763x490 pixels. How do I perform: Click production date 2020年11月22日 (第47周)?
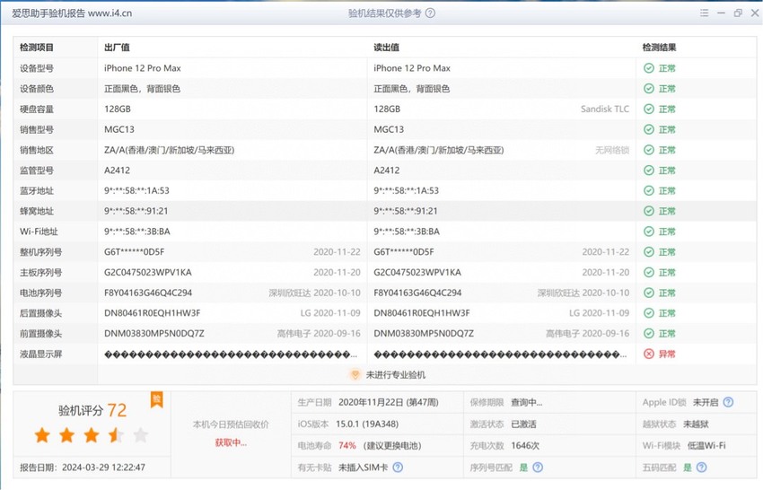389,403
